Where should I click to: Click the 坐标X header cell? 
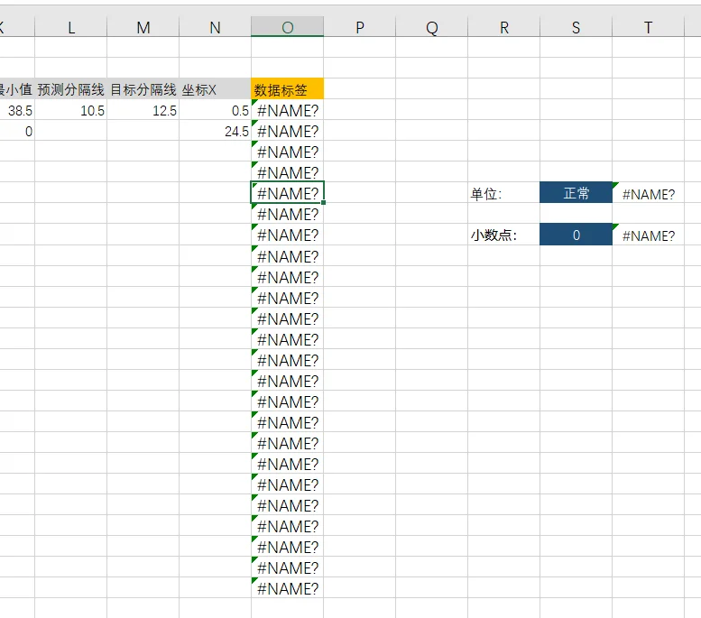[215, 89]
